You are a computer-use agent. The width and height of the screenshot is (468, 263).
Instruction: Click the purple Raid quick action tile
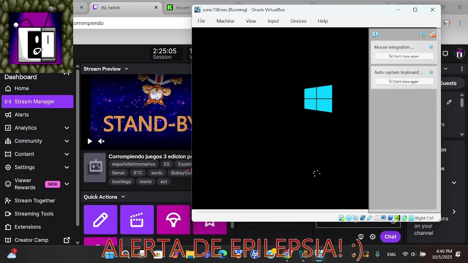click(174, 220)
